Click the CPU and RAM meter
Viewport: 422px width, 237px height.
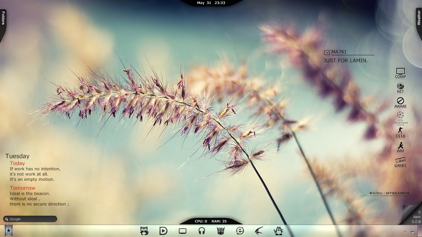(x=211, y=221)
